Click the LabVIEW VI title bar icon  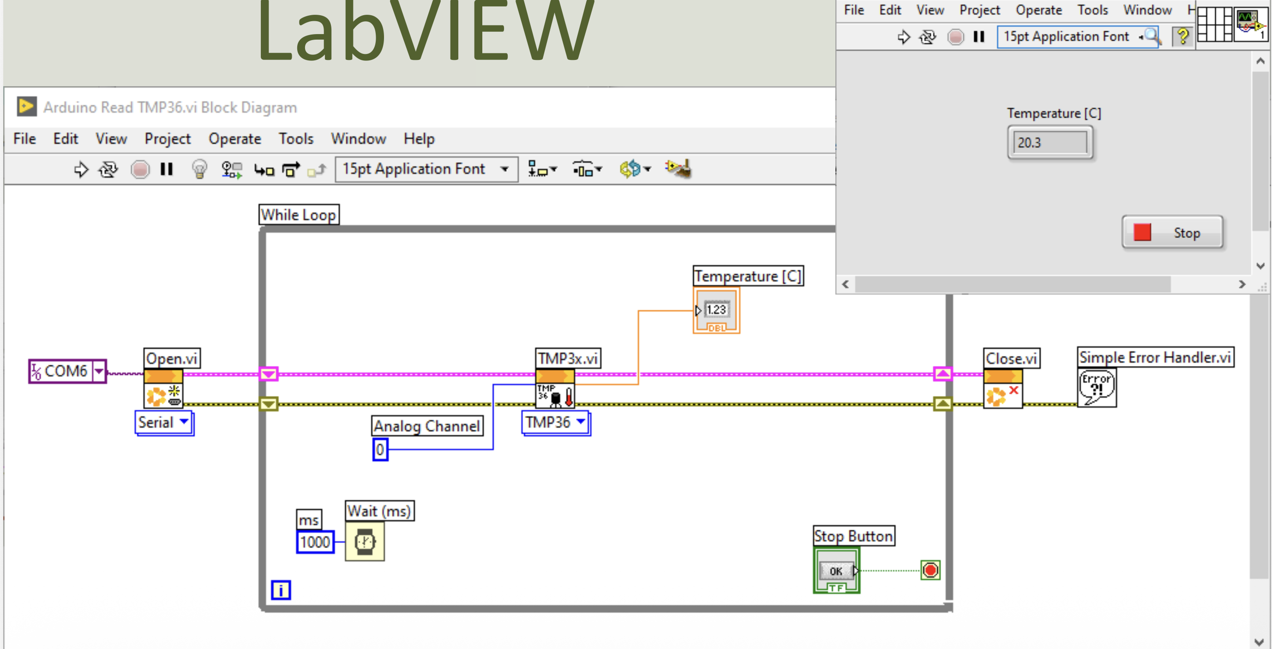(x=27, y=106)
